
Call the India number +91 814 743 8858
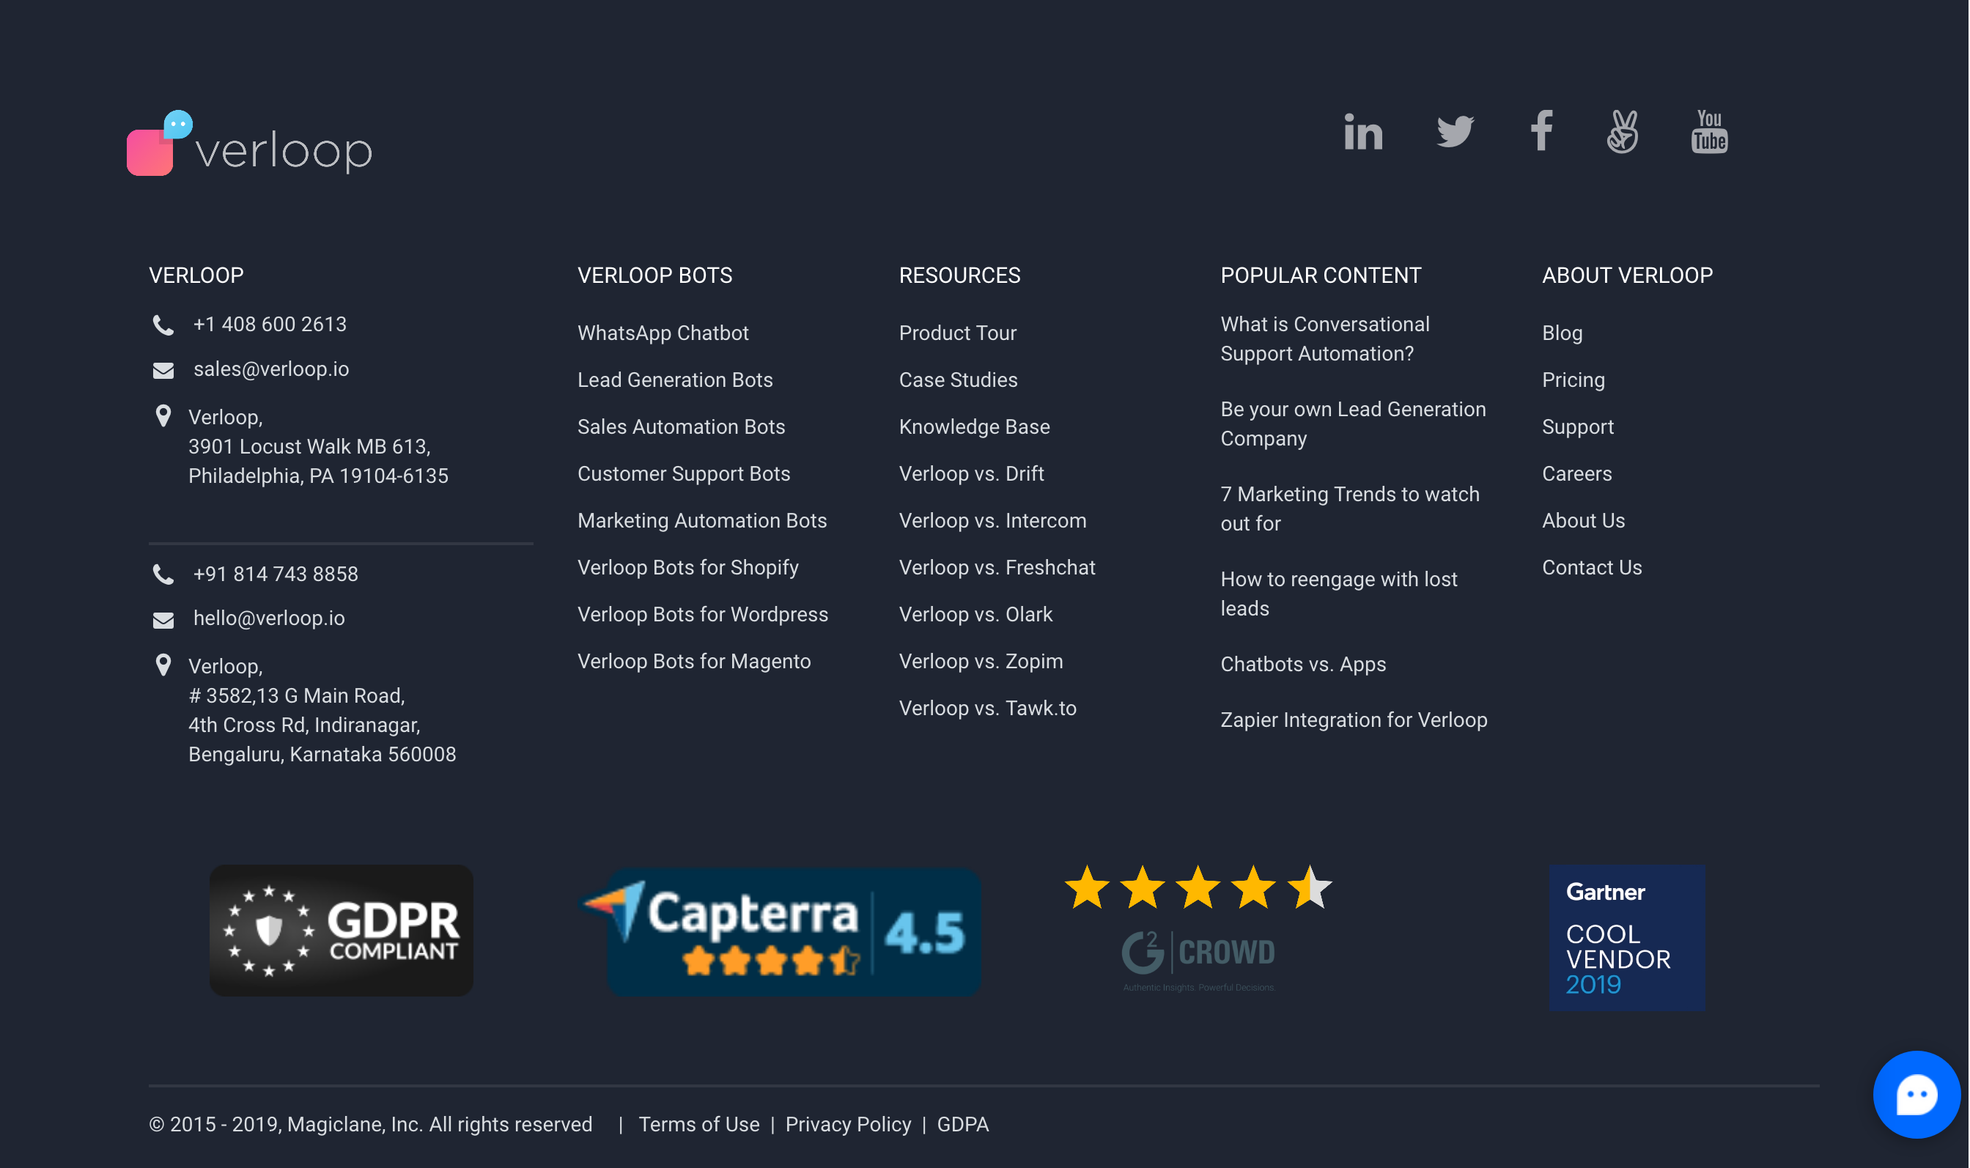[276, 574]
